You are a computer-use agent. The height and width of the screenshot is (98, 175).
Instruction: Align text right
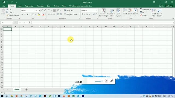[54, 14]
